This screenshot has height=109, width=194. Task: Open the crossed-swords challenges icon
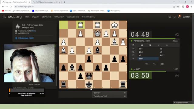pos(175,17)
